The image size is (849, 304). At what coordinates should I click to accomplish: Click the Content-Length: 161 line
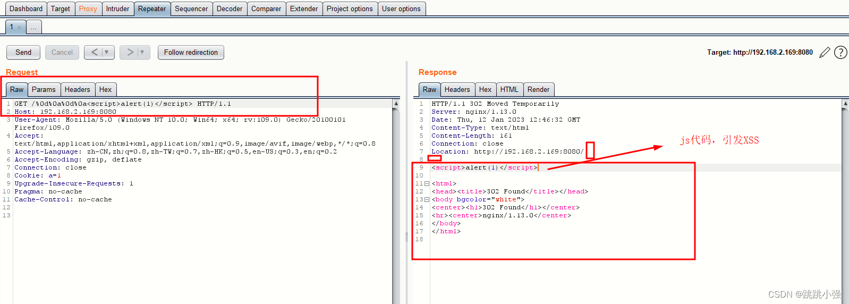pos(472,136)
